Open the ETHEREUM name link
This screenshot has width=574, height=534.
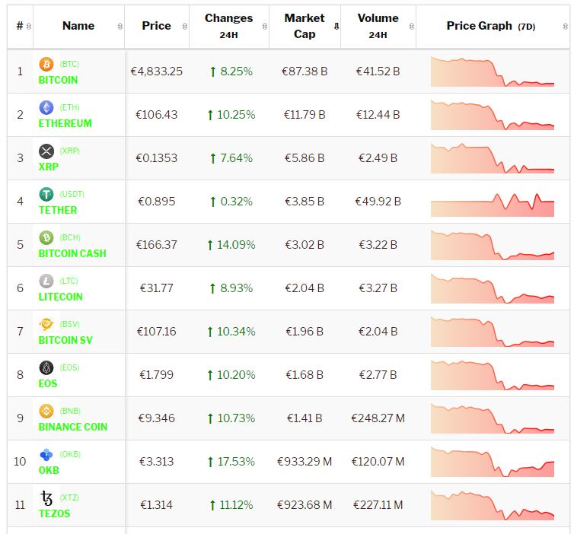pyautogui.click(x=65, y=123)
